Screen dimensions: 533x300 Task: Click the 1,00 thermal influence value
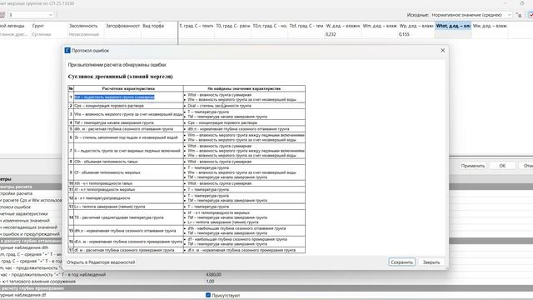point(210,282)
